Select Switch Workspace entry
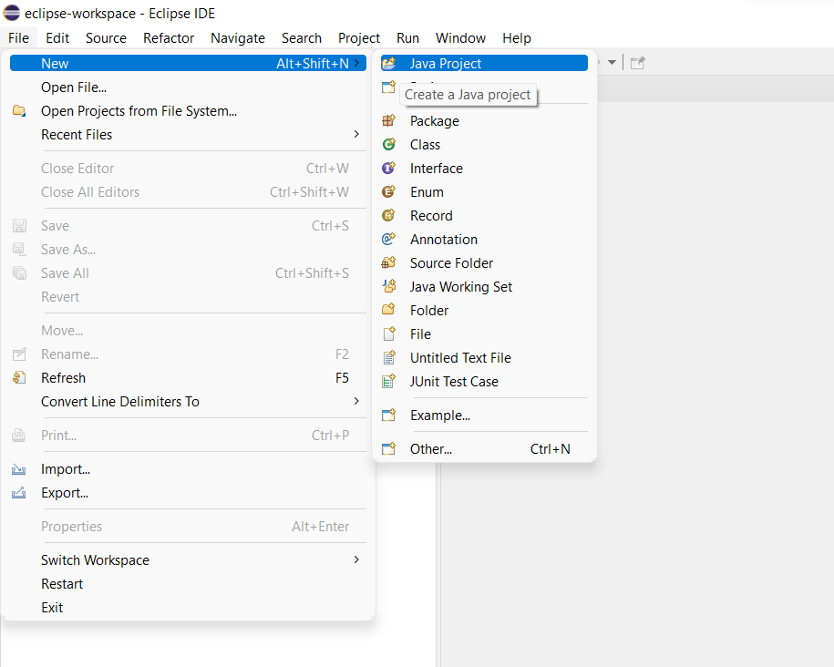Screen dimensions: 834x667 click(189, 560)
